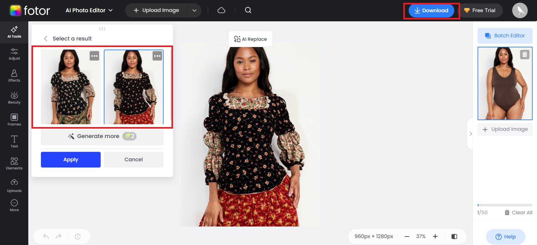Select the second generated result thumbnail
This screenshot has width=537, height=245.
[x=134, y=87]
